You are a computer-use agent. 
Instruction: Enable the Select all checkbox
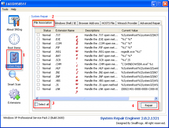pyautogui.click(x=36, y=104)
